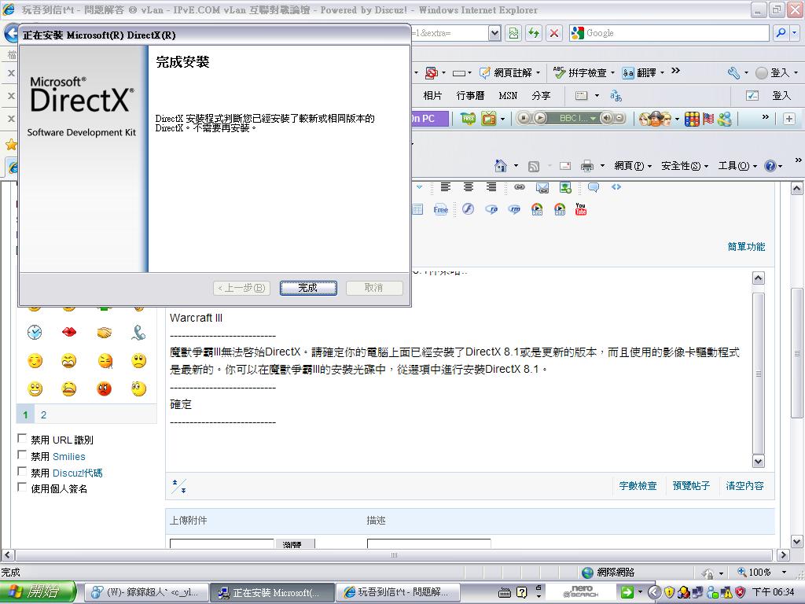Viewport: 805px width, 604px height.
Task: Check the 使用個人簽名 checkbox
Action: click(x=22, y=487)
